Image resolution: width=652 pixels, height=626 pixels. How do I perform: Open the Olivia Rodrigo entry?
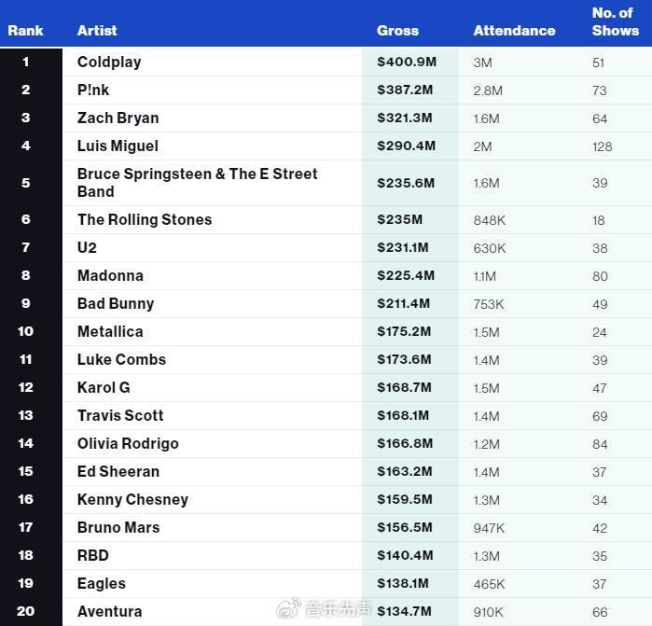[x=128, y=444]
